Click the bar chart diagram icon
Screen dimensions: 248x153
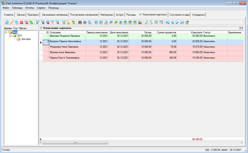(140, 22)
